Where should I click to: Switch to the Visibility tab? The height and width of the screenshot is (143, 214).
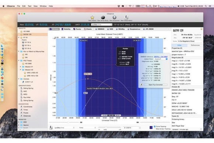[x=66, y=29]
